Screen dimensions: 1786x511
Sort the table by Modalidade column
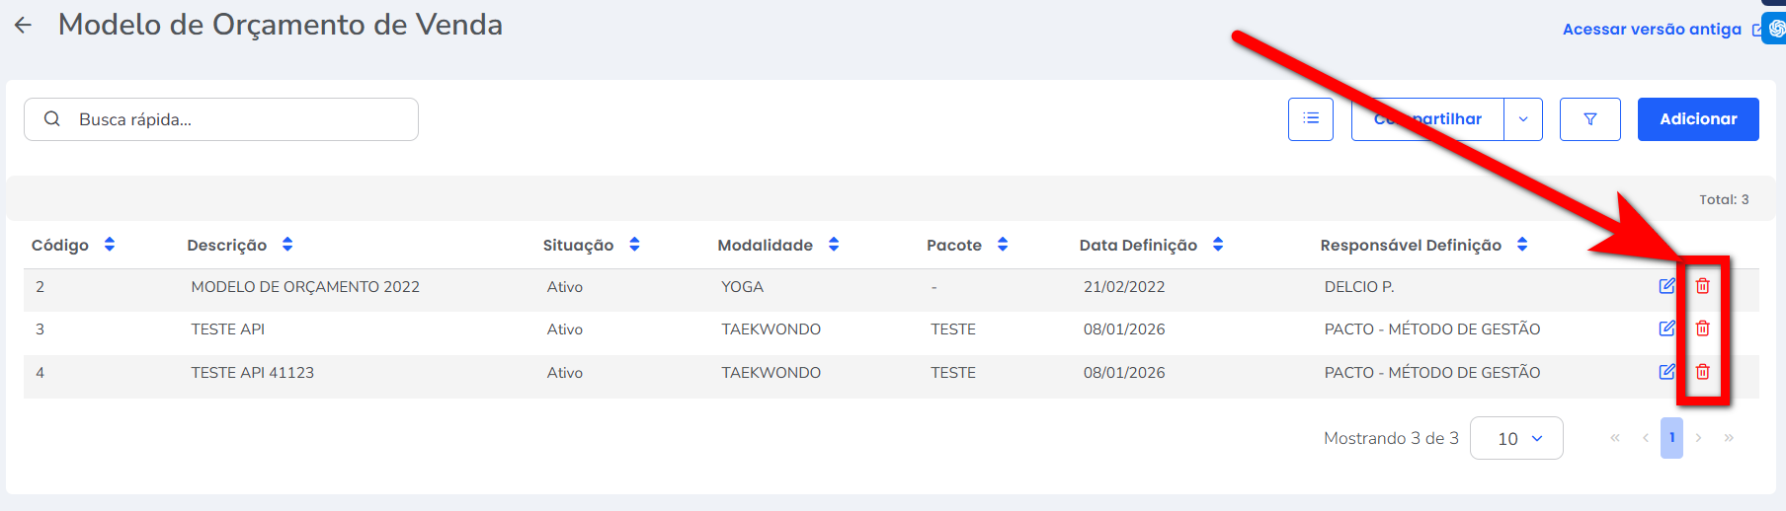(834, 245)
